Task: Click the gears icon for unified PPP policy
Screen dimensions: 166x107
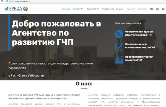Action: coord(119,34)
